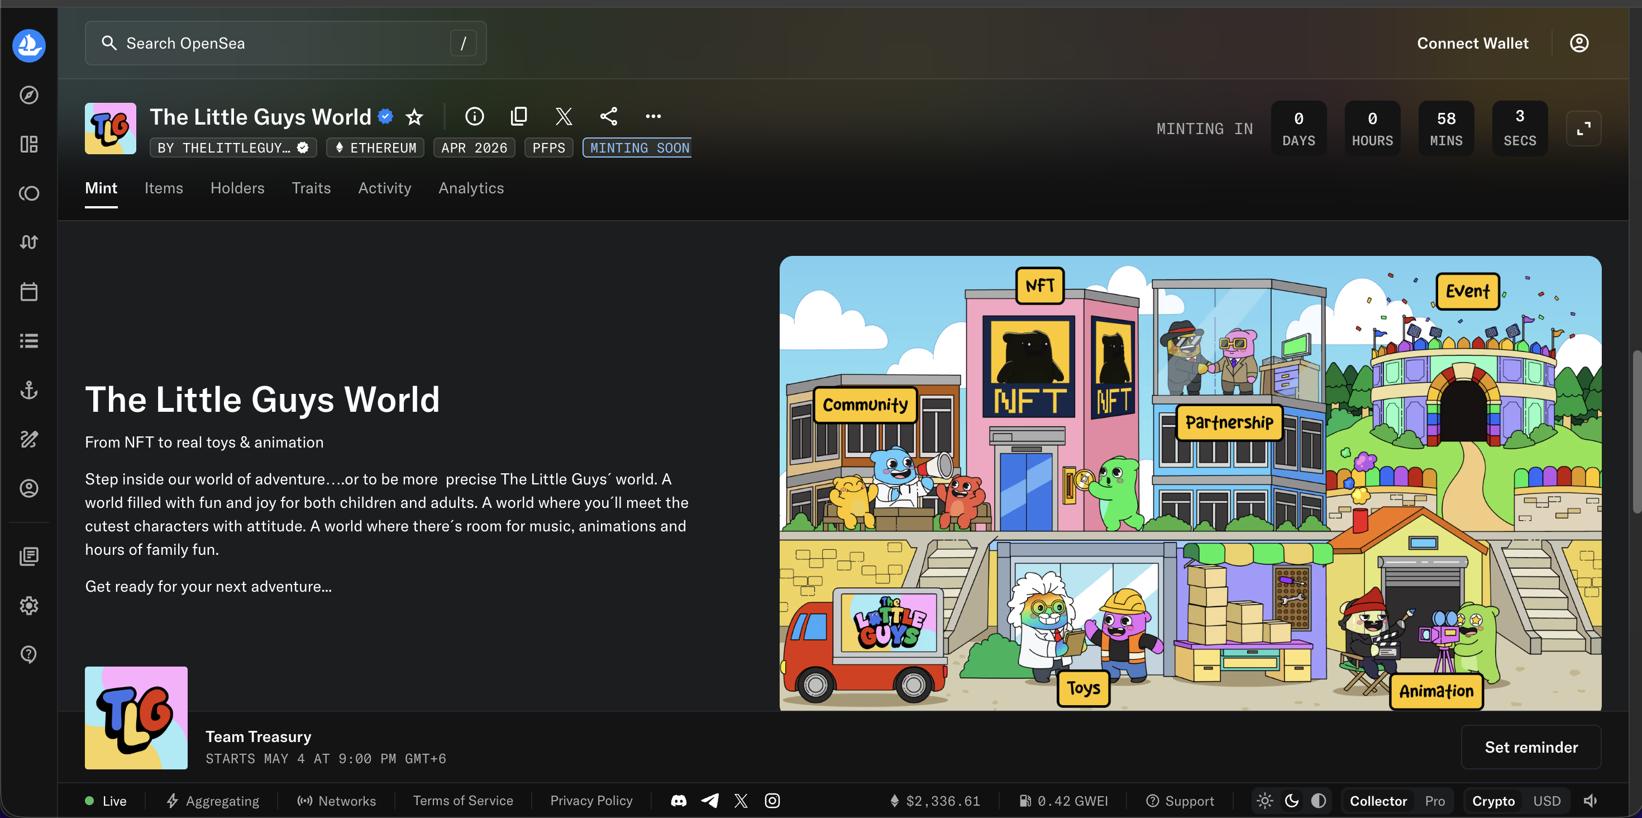Switch to the Mint tab
Image resolution: width=1642 pixels, height=818 pixels.
(101, 188)
